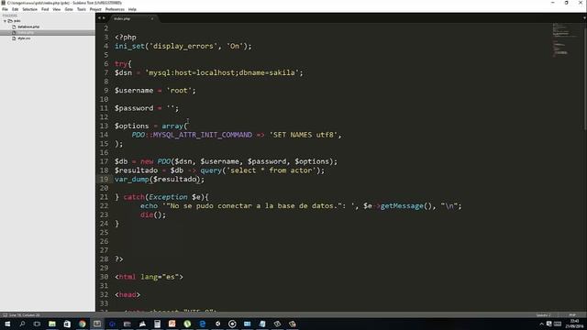This screenshot has width=587, height=330.
Task: Open the blue app icon after Sublime
Action: pyautogui.click(x=112, y=324)
